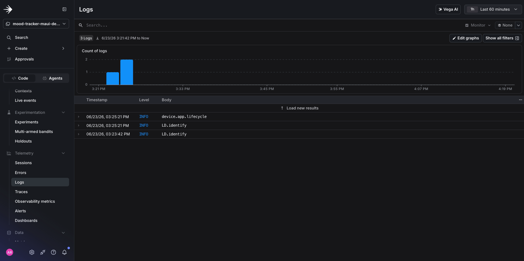This screenshot has width=524, height=261.
Task: Click Edit graphs button
Action: tap(465, 38)
